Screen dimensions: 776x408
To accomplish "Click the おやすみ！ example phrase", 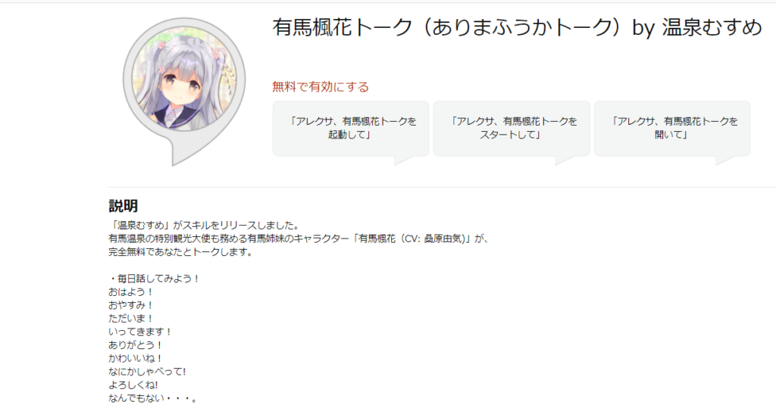I will 131,306.
